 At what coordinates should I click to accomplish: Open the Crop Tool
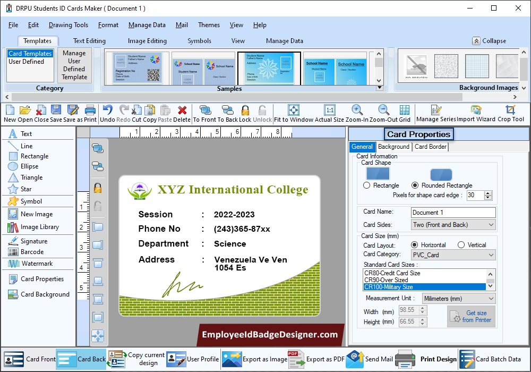coord(510,114)
